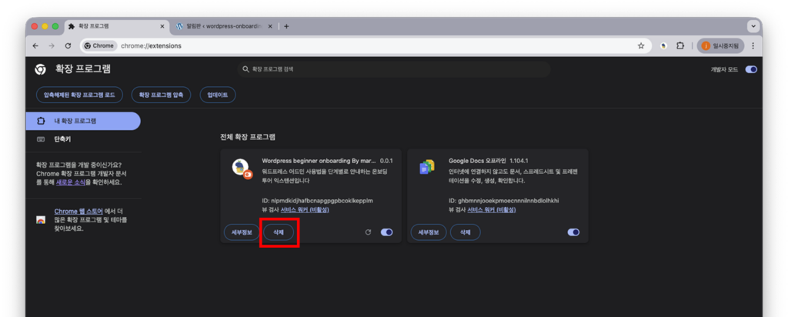Click the Google Docs Offline extension logo
Viewport: 788px width, 317px height.
[x=426, y=167]
